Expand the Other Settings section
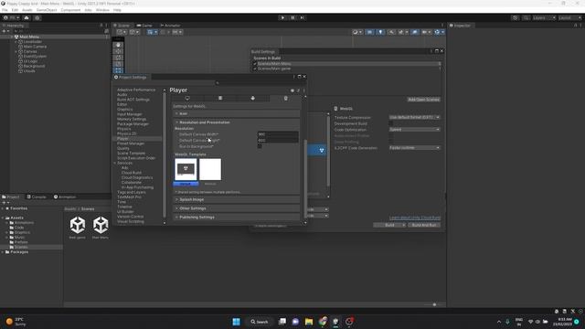The height and width of the screenshot is (329, 585). pyautogui.click(x=236, y=208)
